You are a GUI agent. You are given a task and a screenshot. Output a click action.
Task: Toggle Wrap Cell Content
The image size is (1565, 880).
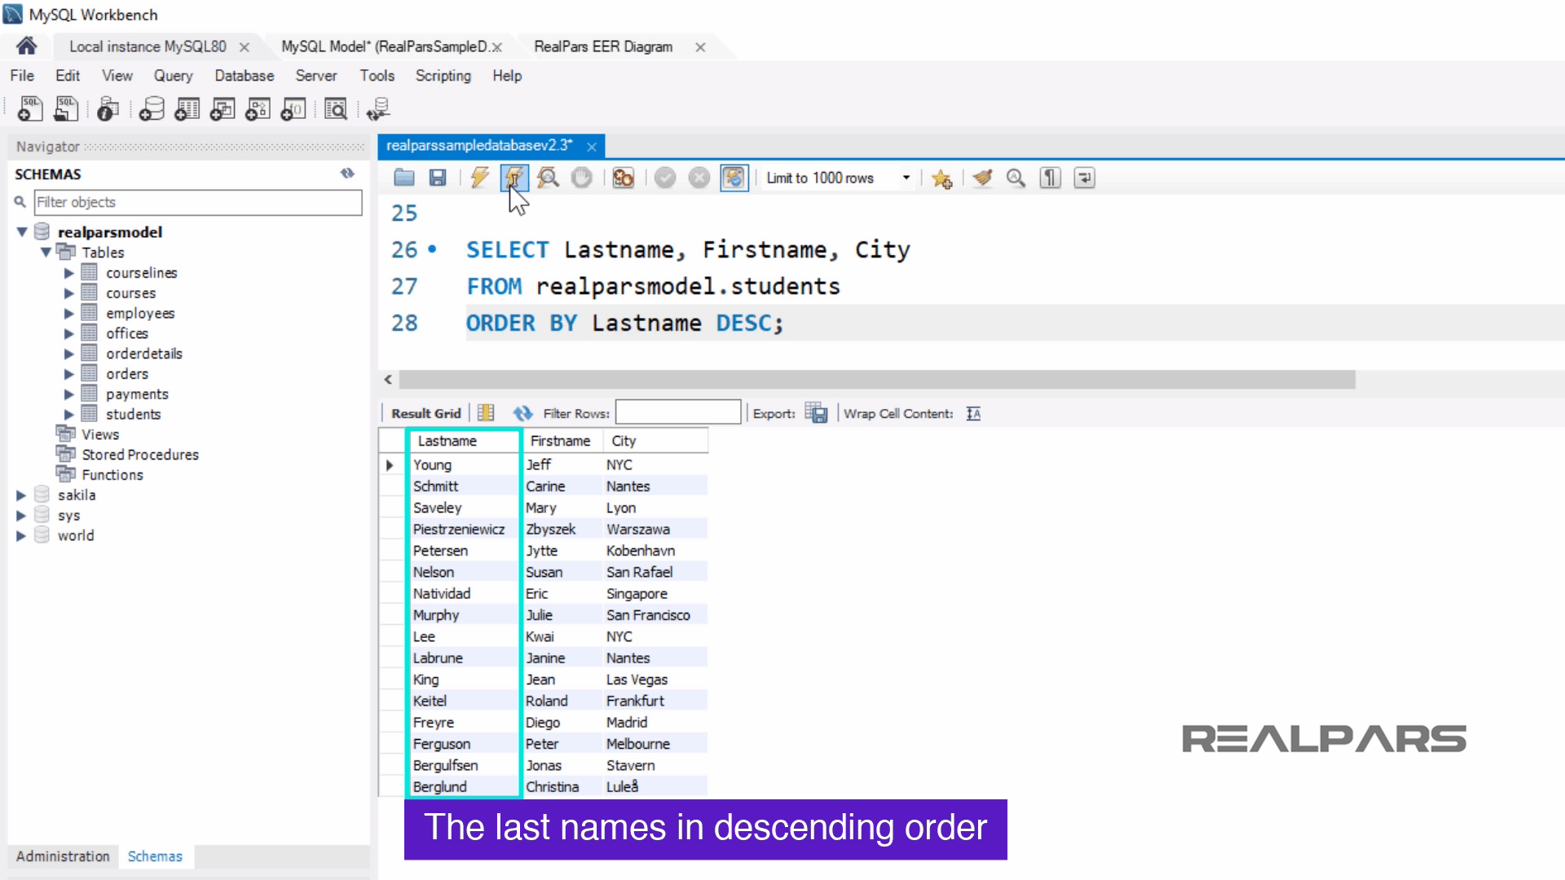(x=973, y=414)
